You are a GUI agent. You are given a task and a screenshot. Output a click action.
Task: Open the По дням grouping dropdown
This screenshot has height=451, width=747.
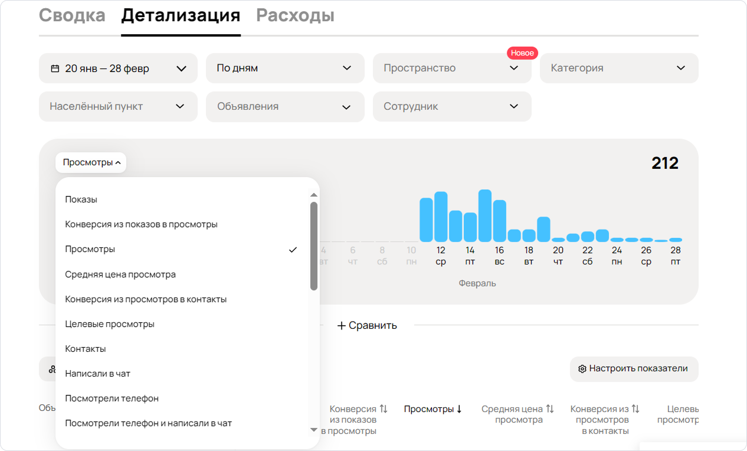[285, 68]
